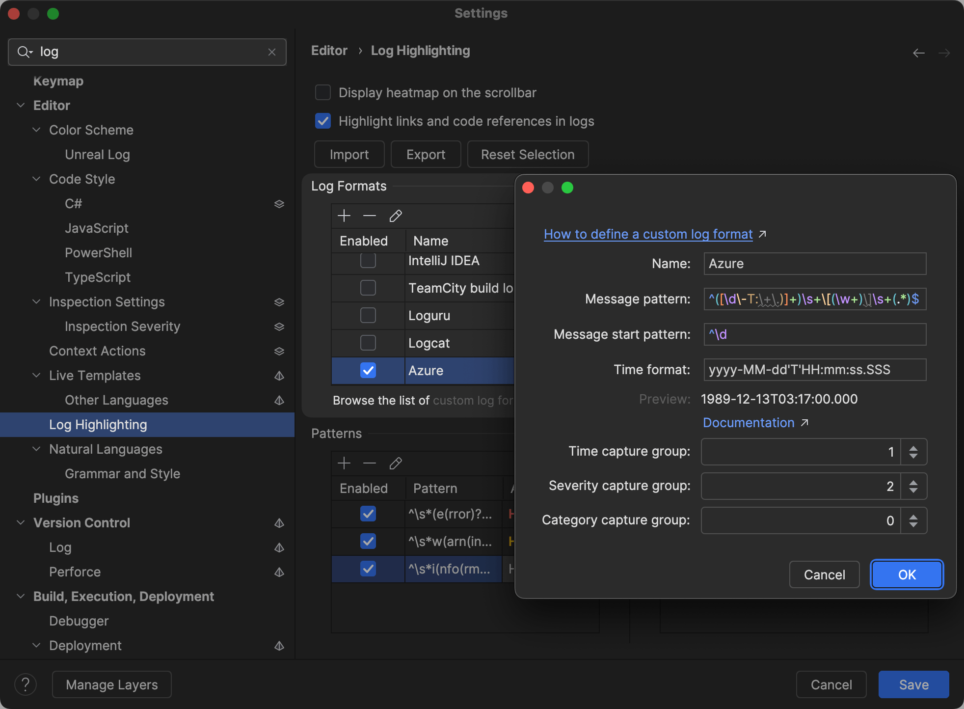Open help via the question mark icon
Image resolution: width=964 pixels, height=709 pixels.
pyautogui.click(x=26, y=684)
